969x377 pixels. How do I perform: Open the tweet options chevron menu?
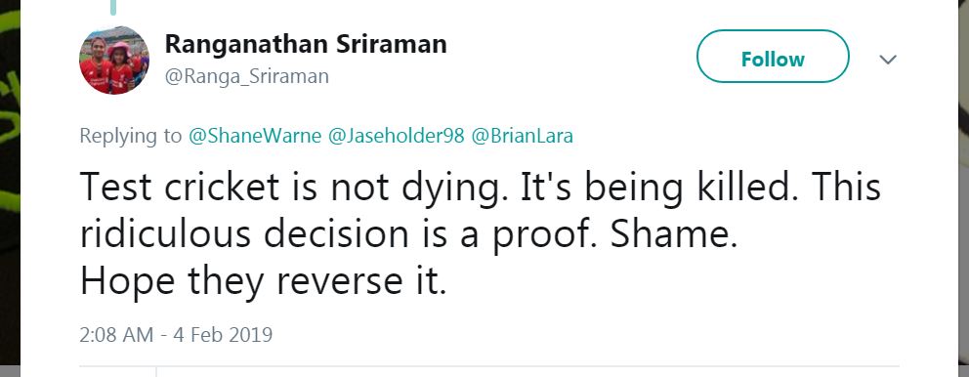[888, 60]
